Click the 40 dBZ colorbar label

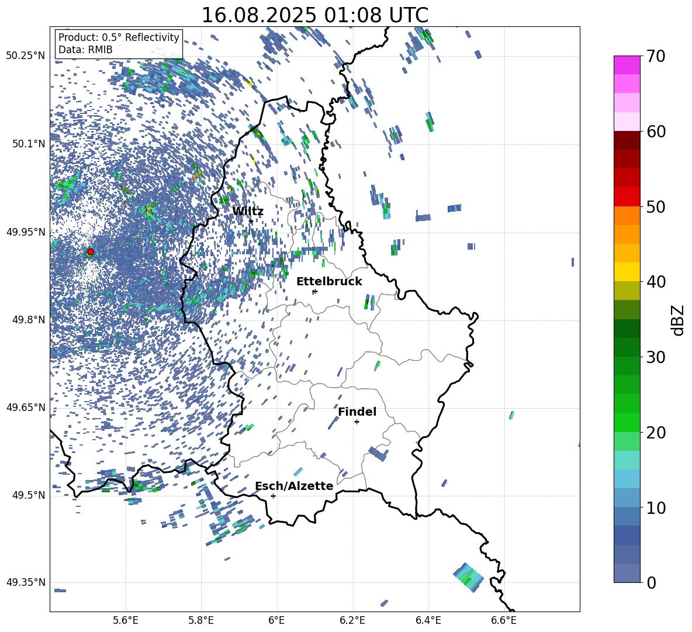pos(655,282)
